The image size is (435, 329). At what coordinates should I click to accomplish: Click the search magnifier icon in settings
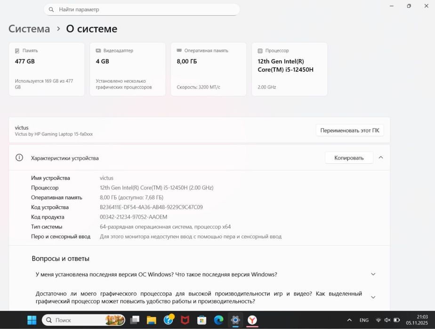click(x=51, y=9)
